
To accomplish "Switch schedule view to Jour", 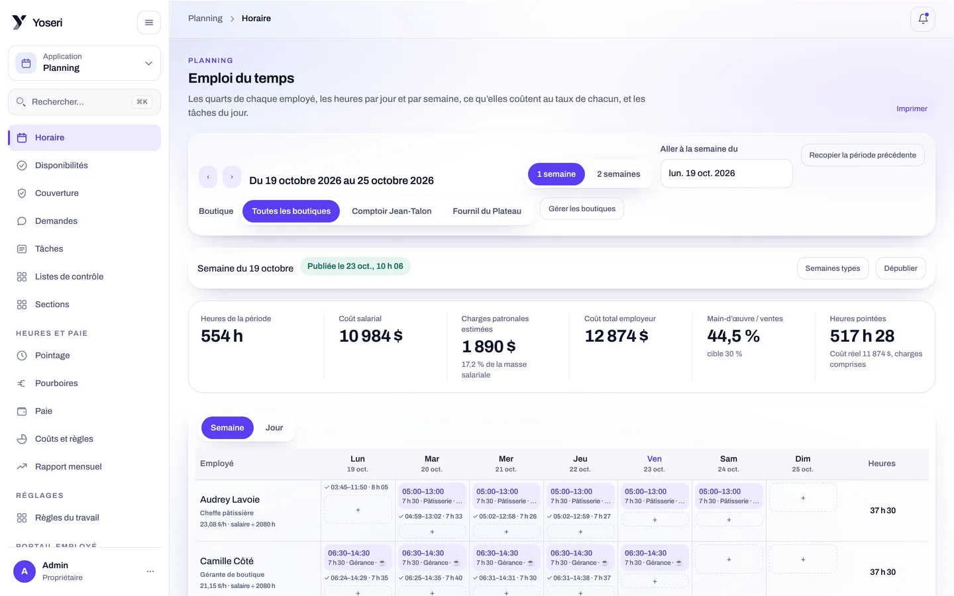I will click(x=274, y=428).
